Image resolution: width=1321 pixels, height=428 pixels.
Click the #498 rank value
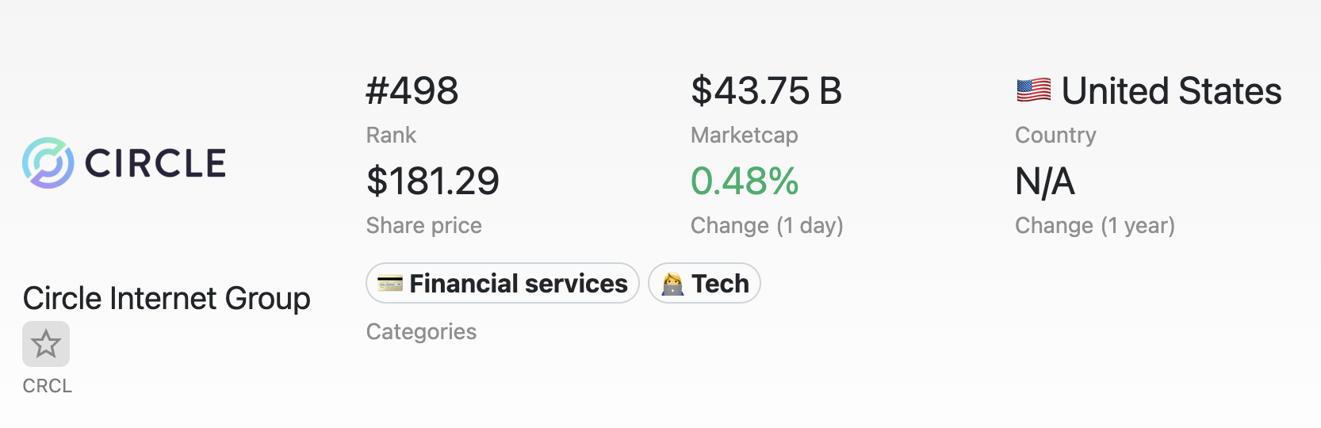[412, 91]
